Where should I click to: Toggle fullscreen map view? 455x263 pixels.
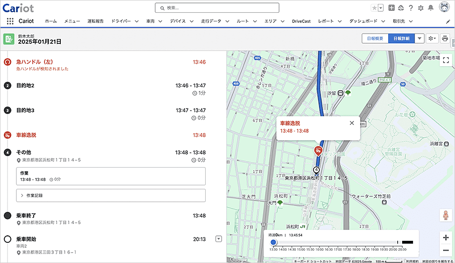click(x=446, y=60)
